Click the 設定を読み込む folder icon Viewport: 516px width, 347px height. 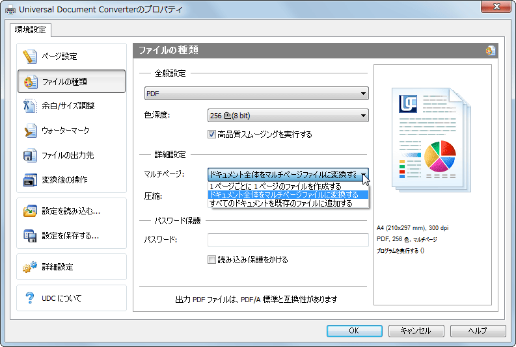click(30, 211)
